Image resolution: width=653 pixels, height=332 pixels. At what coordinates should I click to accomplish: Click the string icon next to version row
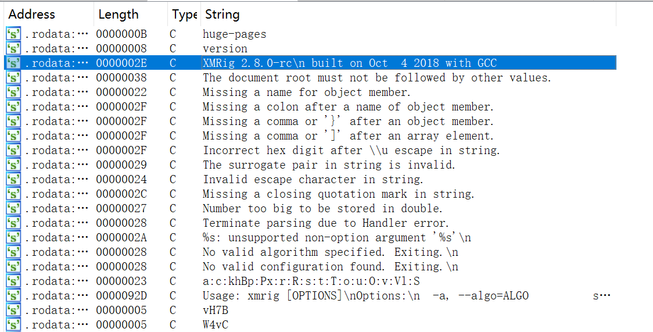coord(13,48)
